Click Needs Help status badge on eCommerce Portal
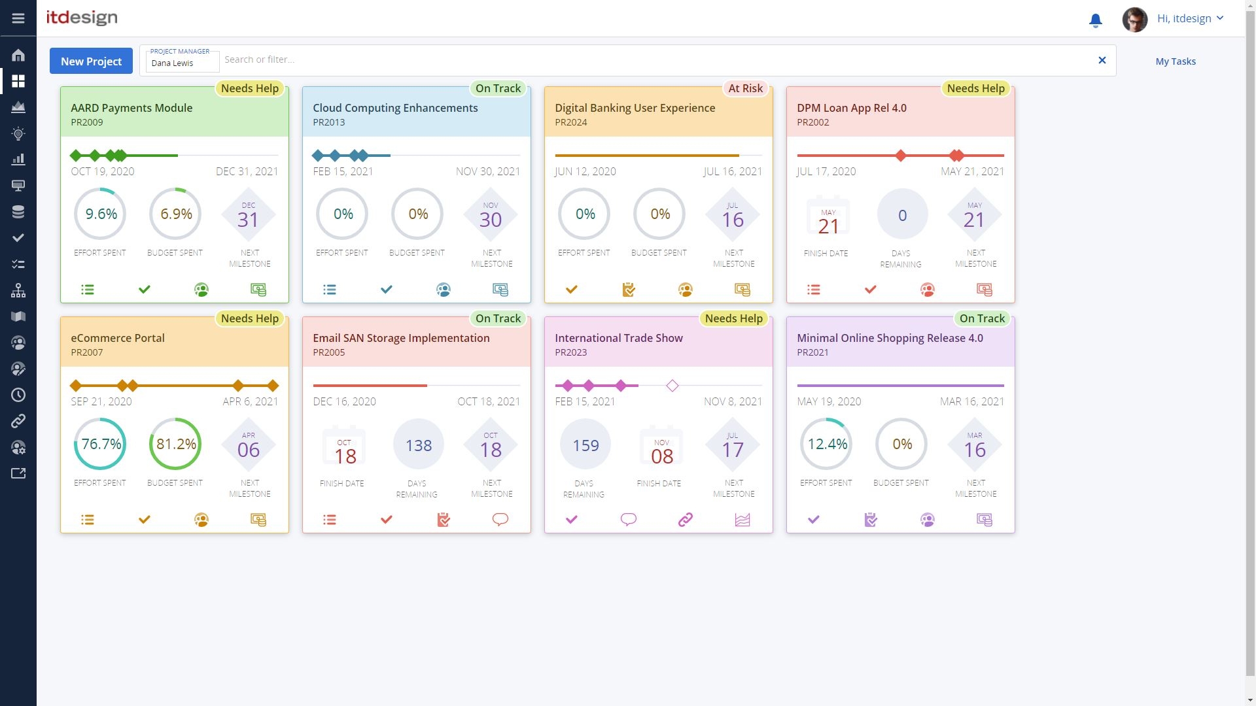 (x=250, y=318)
